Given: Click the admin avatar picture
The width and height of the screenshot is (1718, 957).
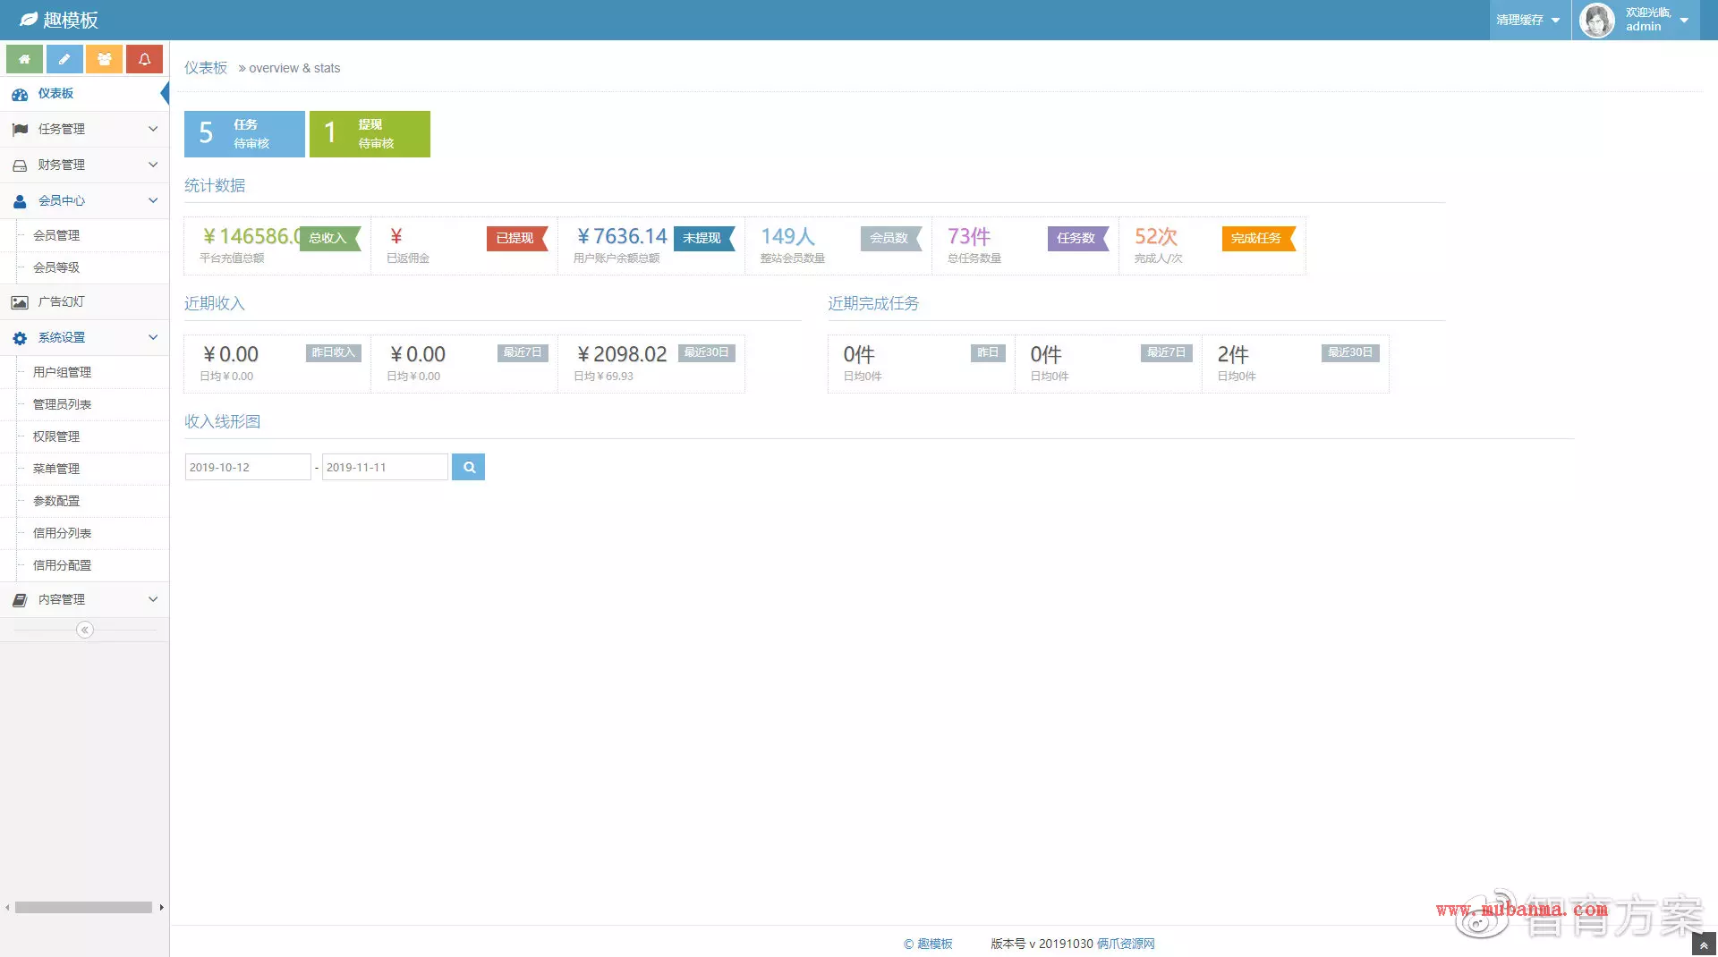Looking at the screenshot, I should click(1596, 20).
